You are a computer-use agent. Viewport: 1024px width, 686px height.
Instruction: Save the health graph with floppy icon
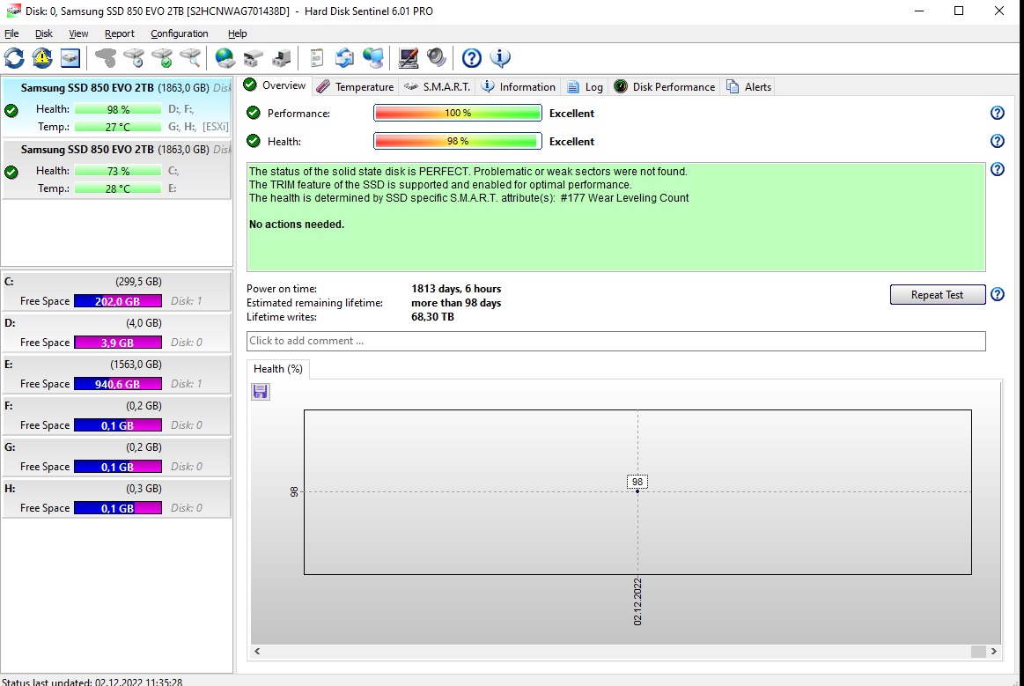click(261, 391)
